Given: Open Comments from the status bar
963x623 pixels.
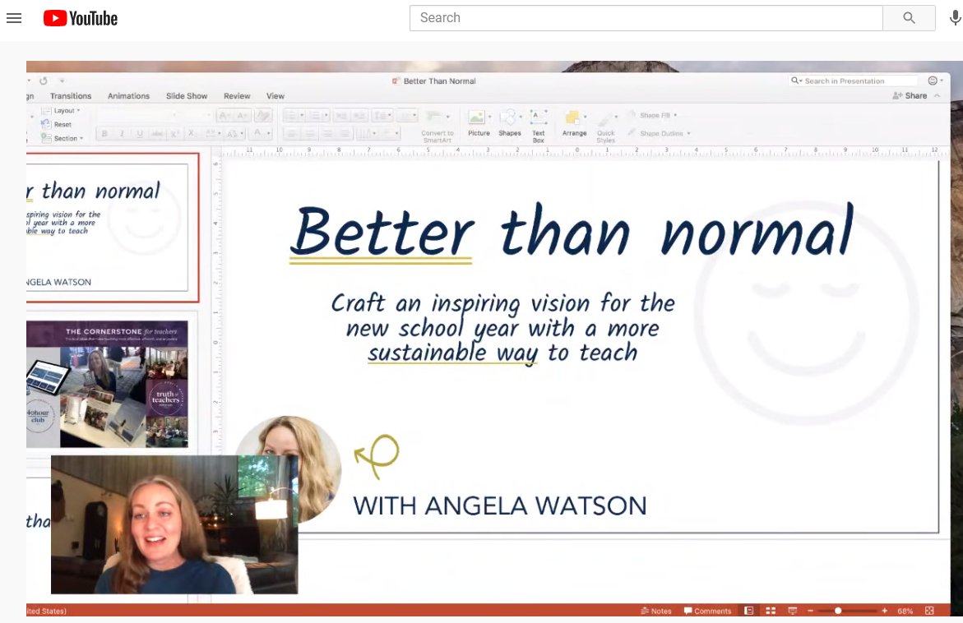Looking at the screenshot, I should pyautogui.click(x=707, y=611).
